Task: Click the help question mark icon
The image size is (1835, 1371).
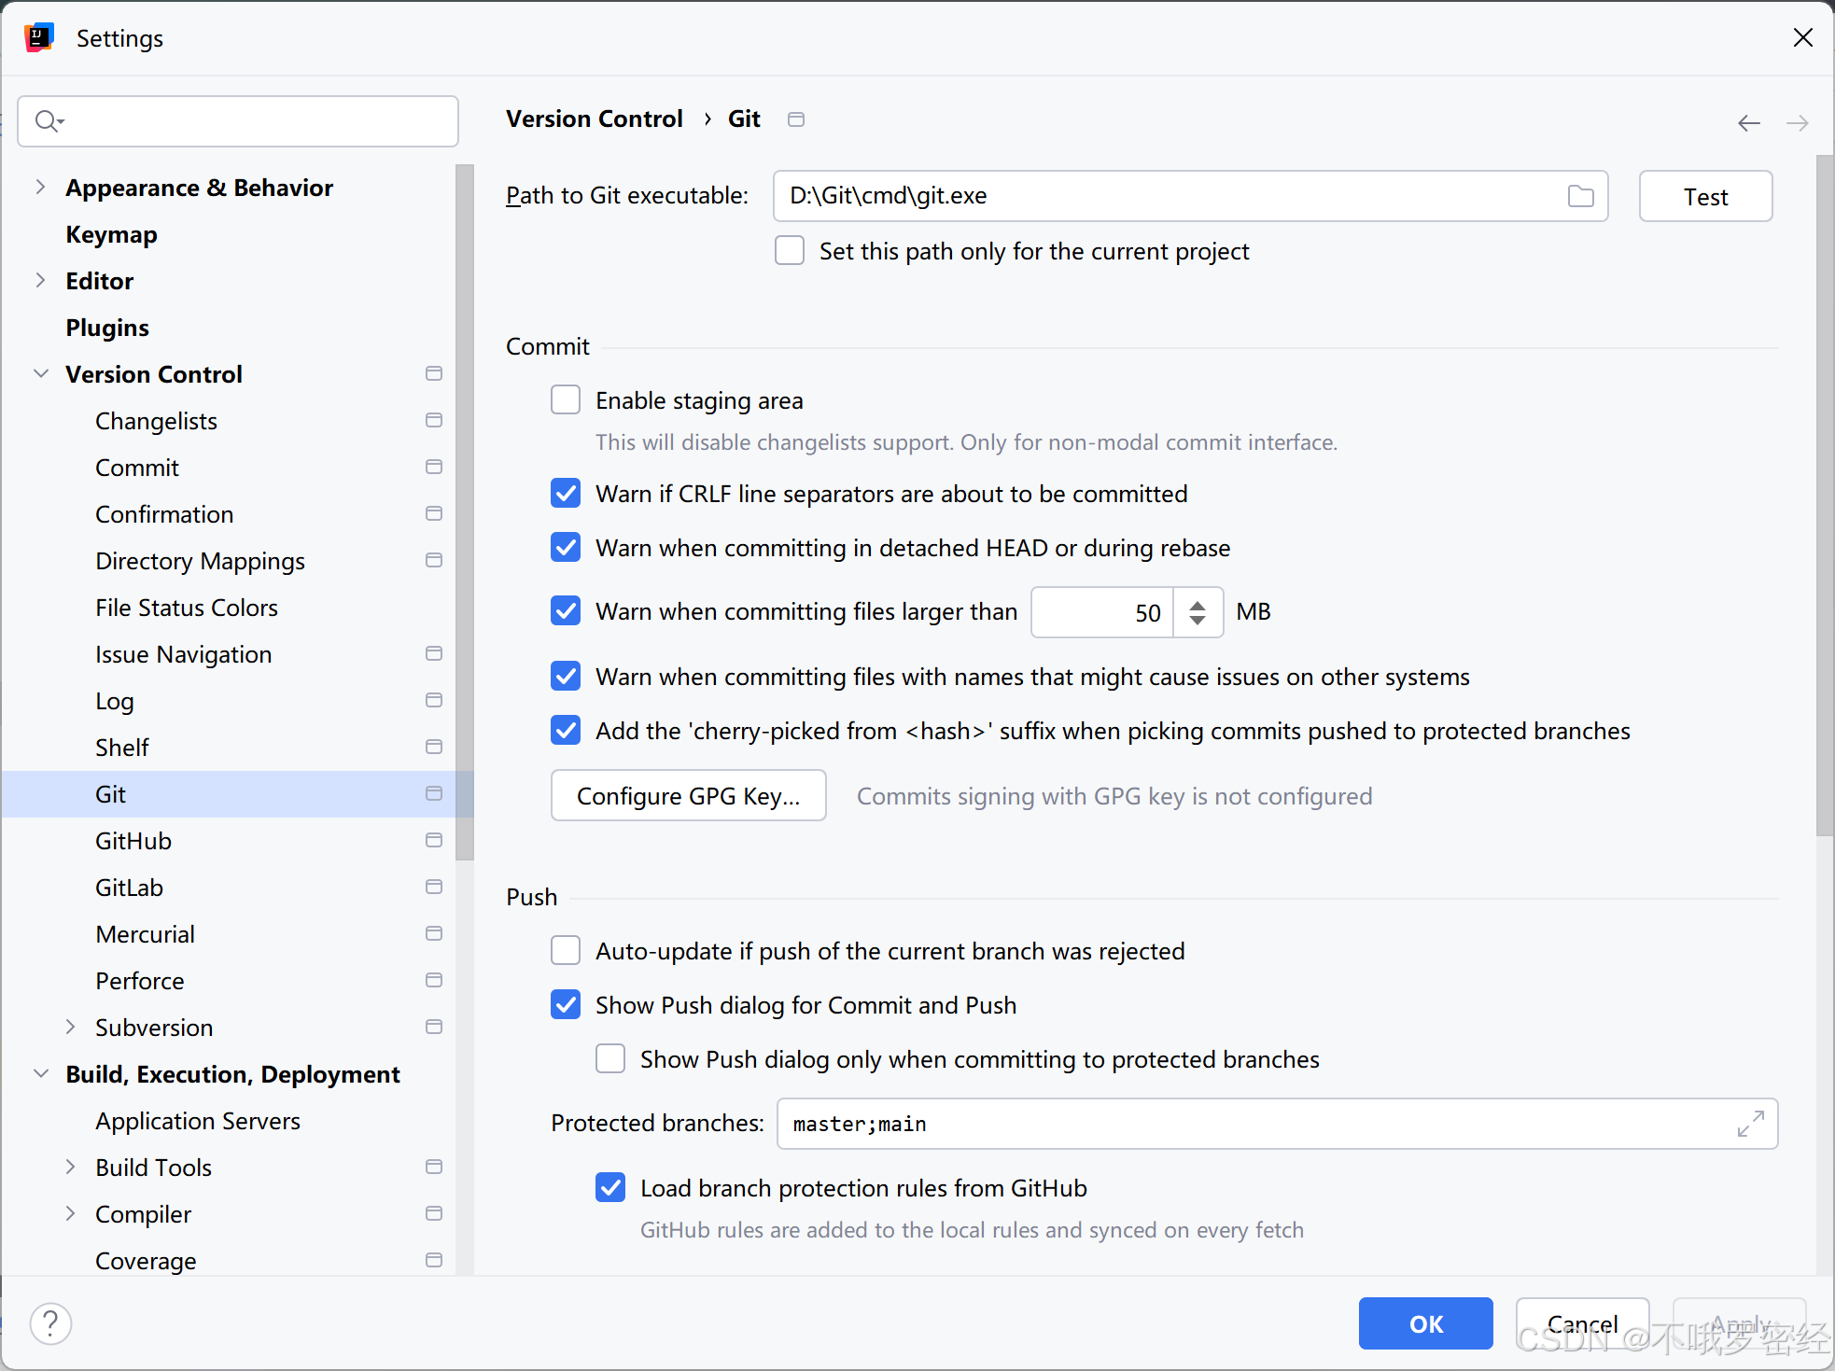Action: tap(50, 1323)
